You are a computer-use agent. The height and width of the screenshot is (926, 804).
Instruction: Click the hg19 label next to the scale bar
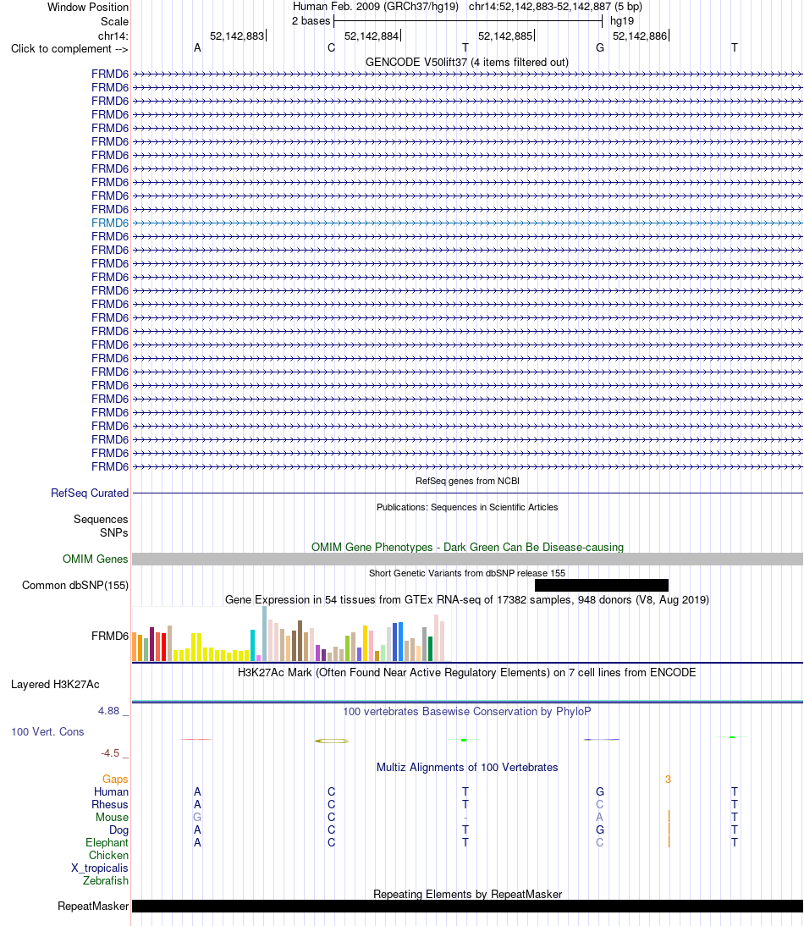621,21
